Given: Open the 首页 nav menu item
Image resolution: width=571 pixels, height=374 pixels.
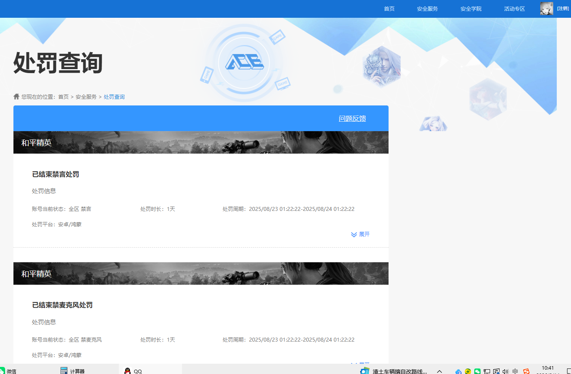Looking at the screenshot, I should point(389,9).
